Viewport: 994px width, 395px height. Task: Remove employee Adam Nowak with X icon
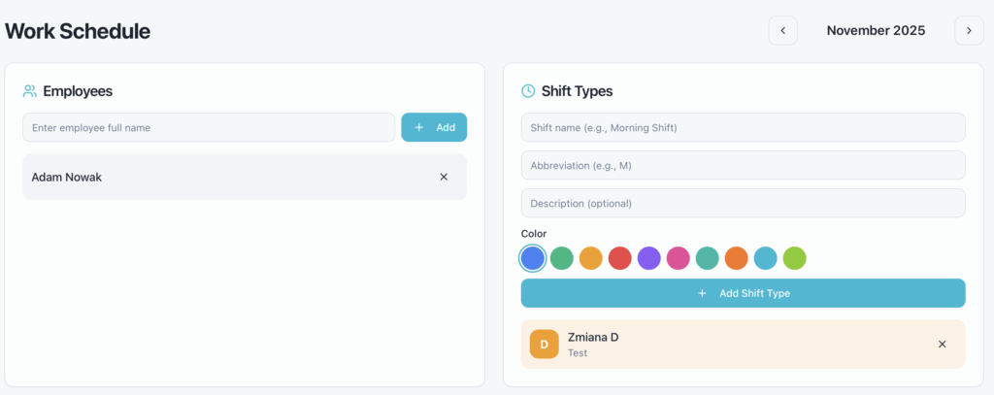444,177
